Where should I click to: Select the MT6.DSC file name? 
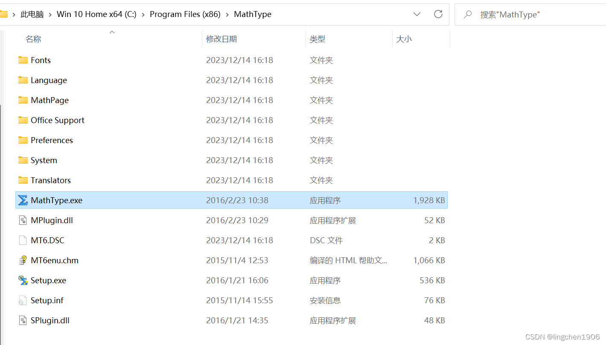pos(47,240)
